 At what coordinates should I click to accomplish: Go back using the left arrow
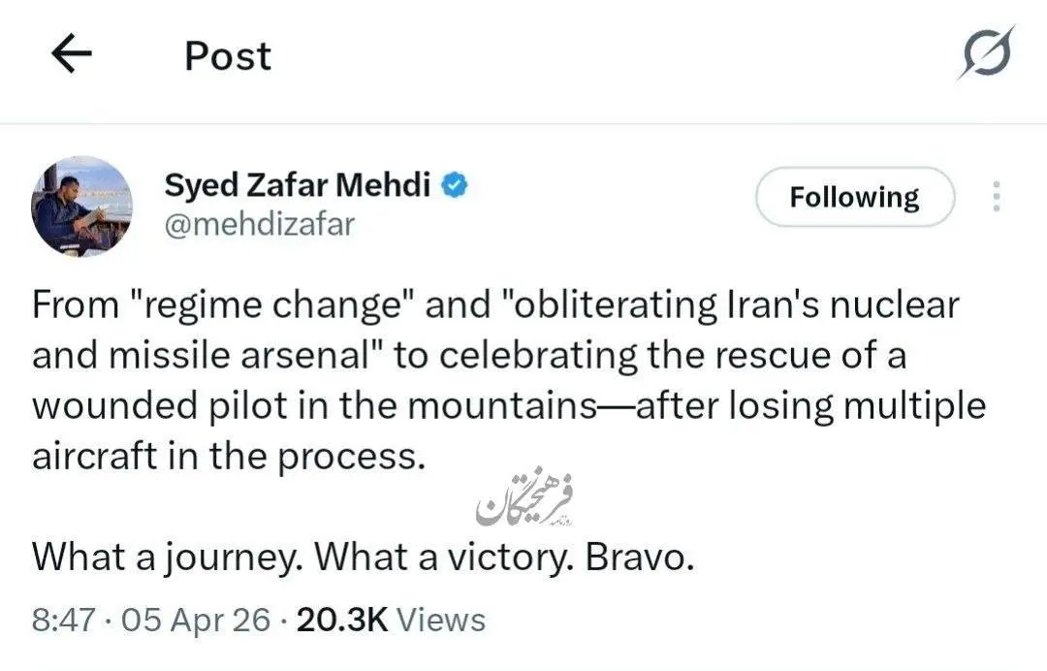pos(71,55)
